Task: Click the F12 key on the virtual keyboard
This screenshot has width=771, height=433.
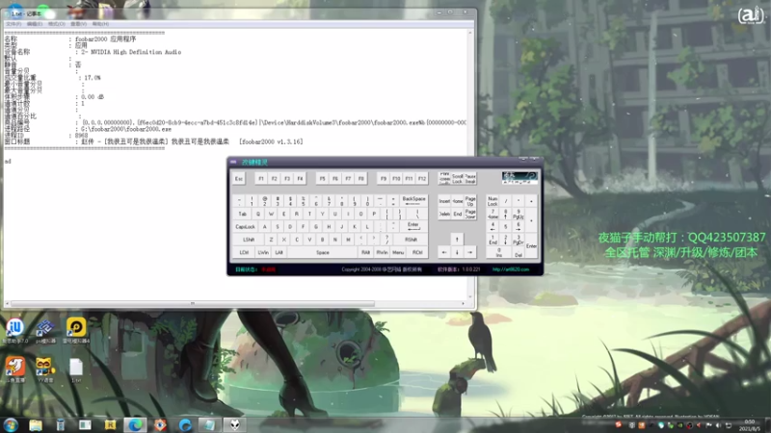Action: pyautogui.click(x=422, y=179)
